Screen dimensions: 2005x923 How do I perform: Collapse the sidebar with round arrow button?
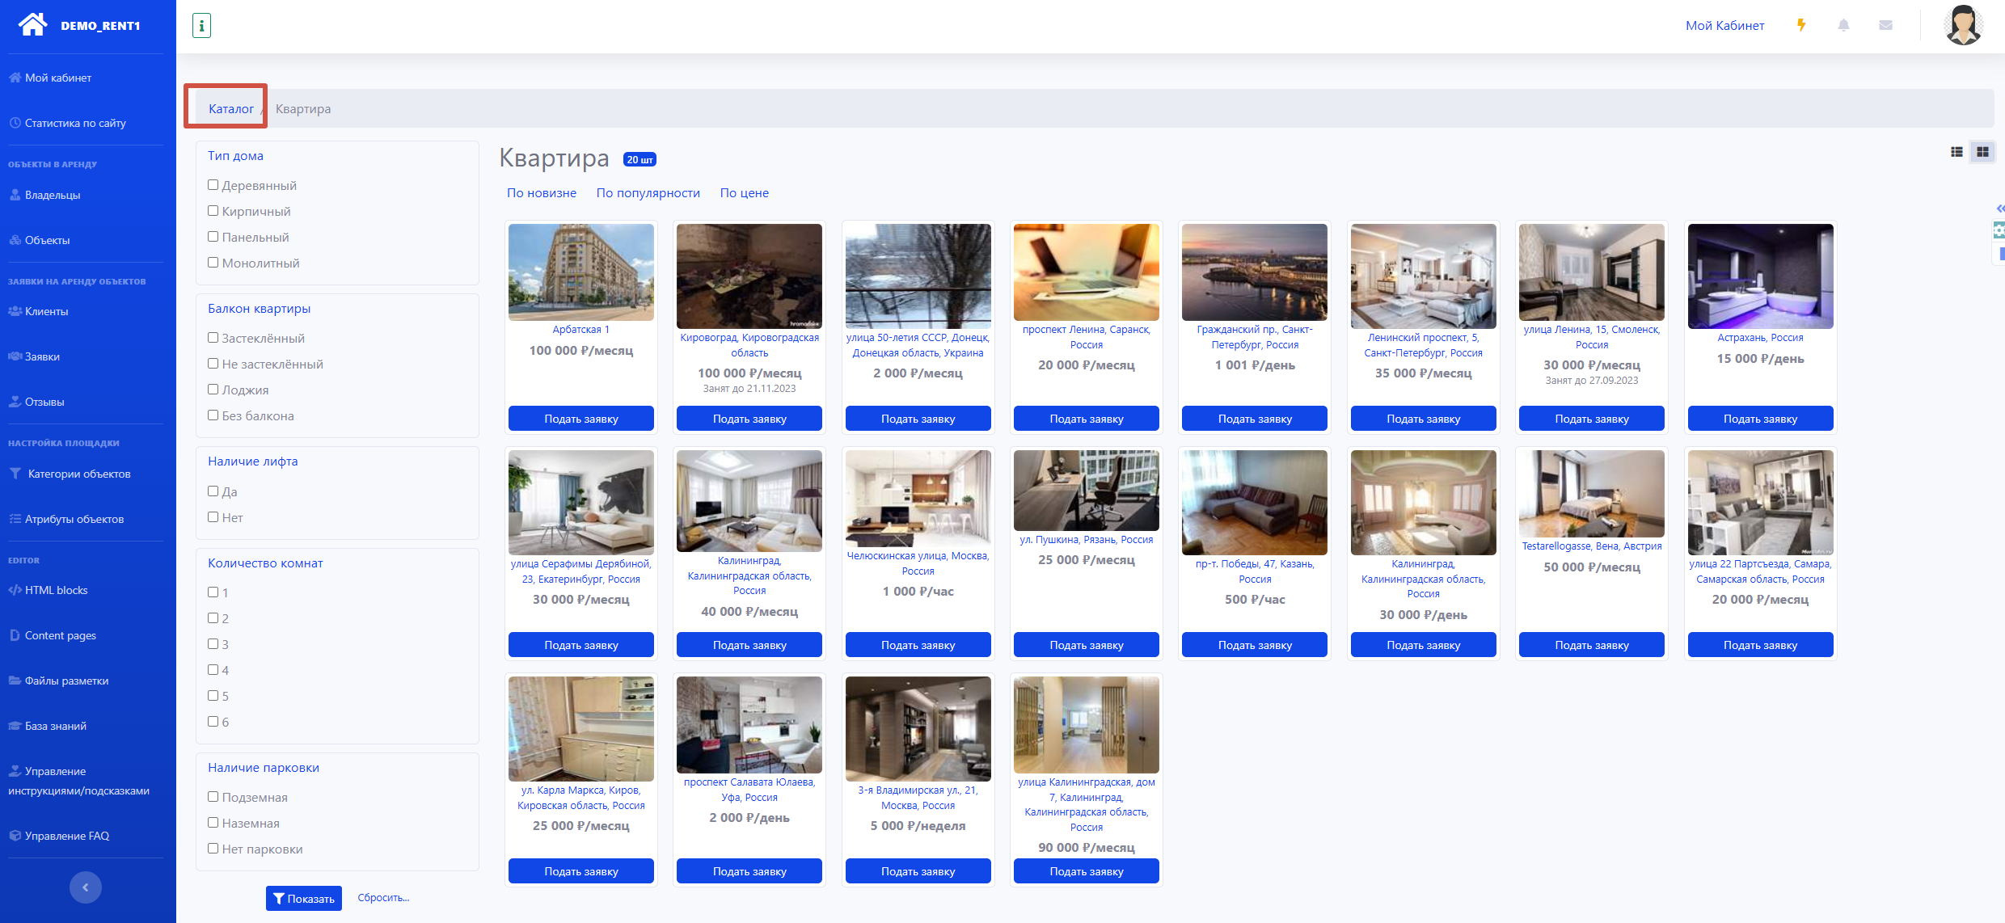click(x=86, y=887)
